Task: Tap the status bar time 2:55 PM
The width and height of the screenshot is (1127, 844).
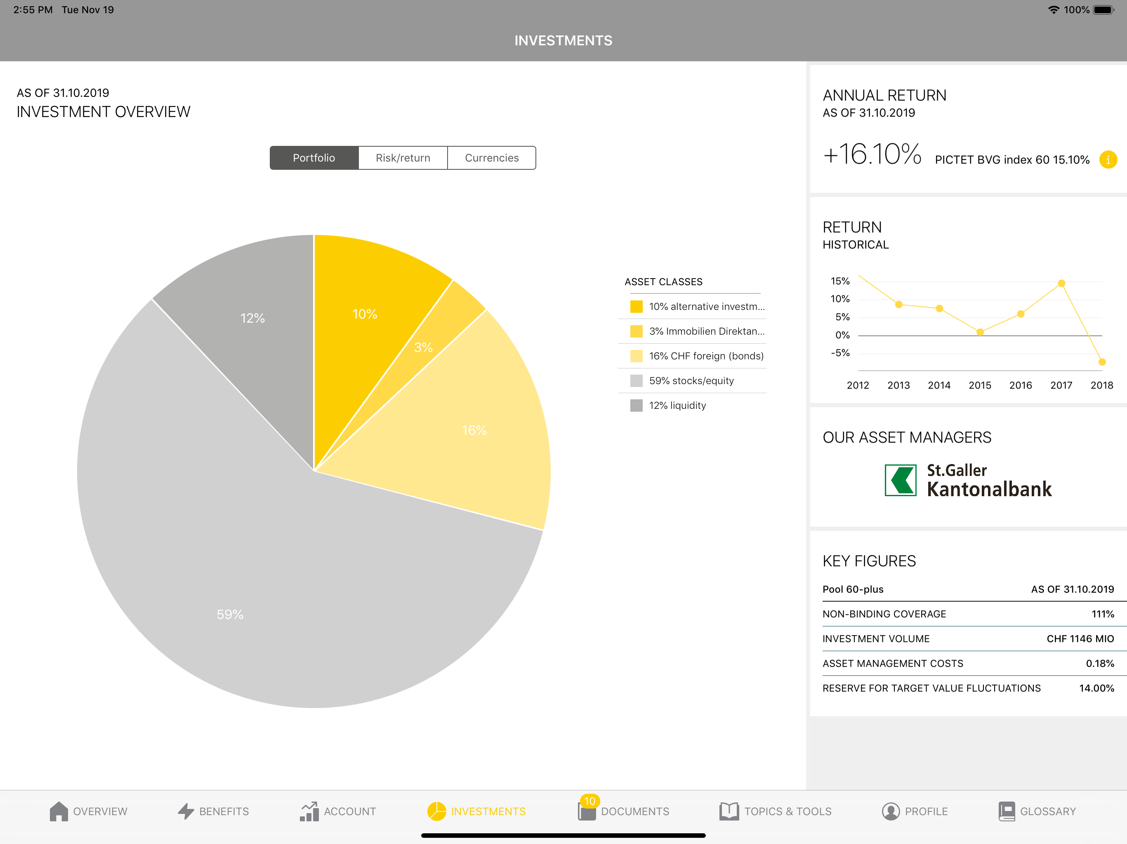Action: 33,9
